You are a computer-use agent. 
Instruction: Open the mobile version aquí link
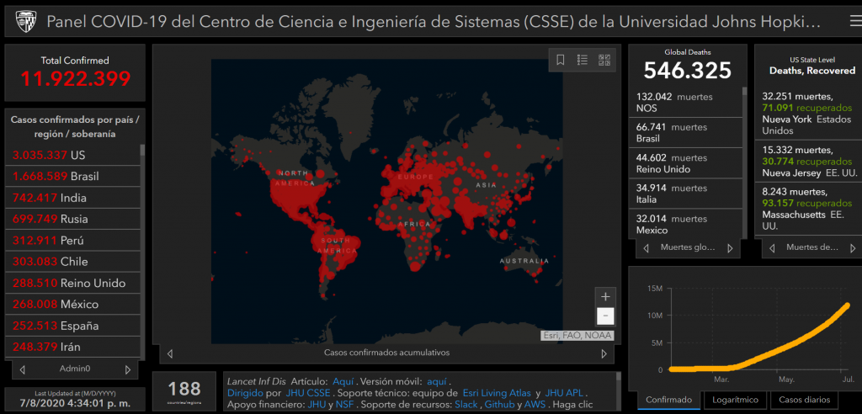tap(437, 381)
